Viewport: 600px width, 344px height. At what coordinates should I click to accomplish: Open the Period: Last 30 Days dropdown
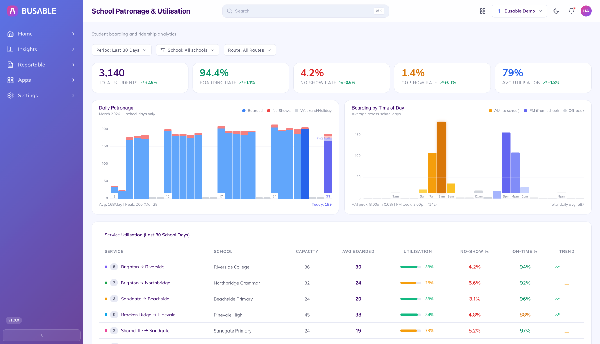122,50
